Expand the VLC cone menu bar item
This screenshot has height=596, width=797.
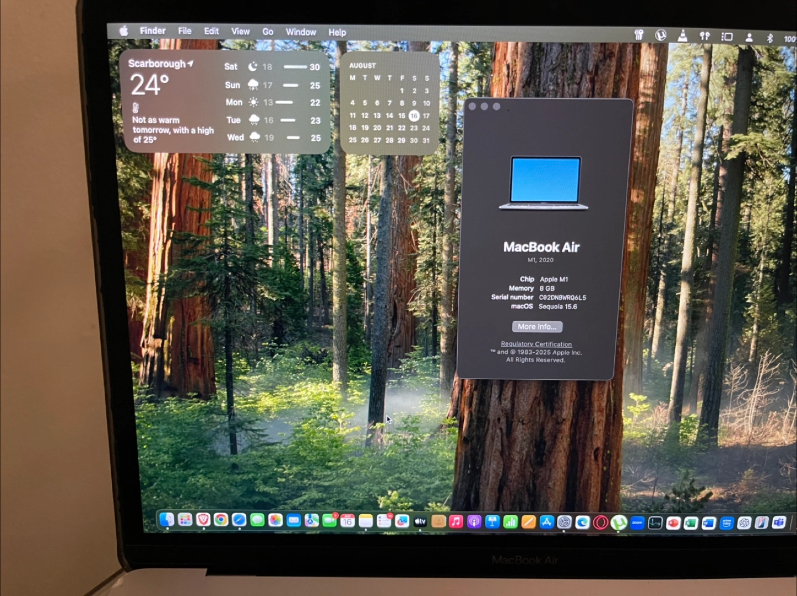click(x=682, y=36)
